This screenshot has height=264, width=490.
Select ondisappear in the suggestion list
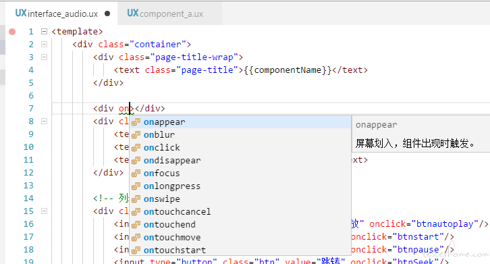click(240, 160)
